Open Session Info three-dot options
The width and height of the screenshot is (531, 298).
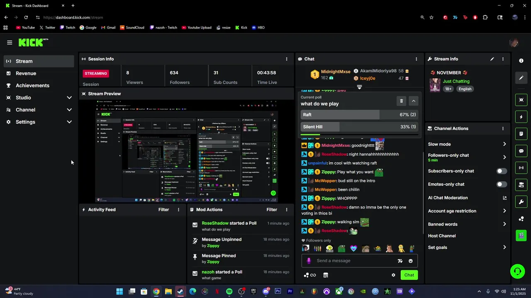pos(286,59)
